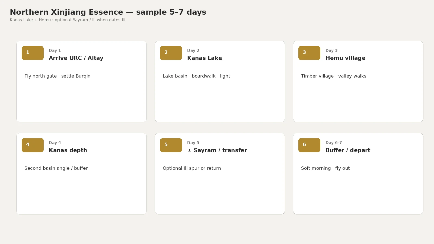Select the 'Arrive URC / Altay' heading
The height and width of the screenshot is (244, 434).
pos(76,58)
